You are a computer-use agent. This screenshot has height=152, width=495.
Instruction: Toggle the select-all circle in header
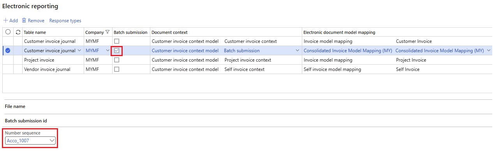click(x=8, y=32)
